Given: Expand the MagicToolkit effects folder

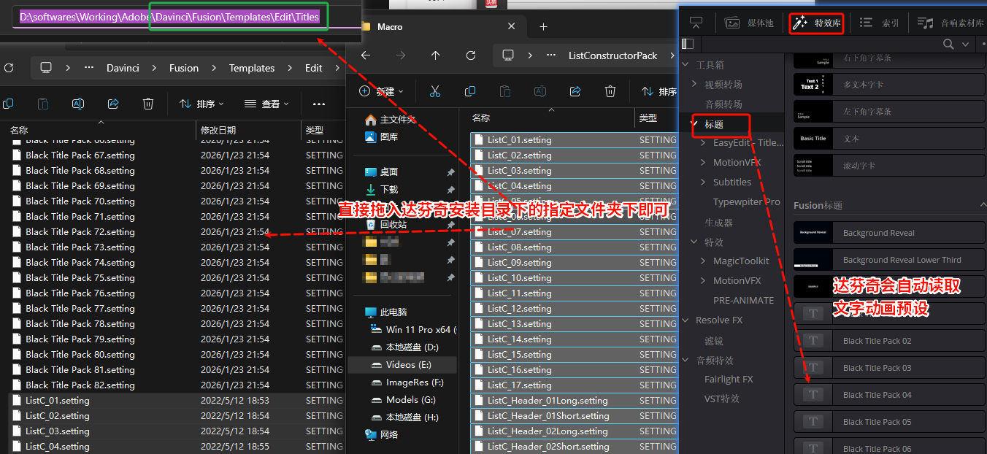Looking at the screenshot, I should 703,261.
